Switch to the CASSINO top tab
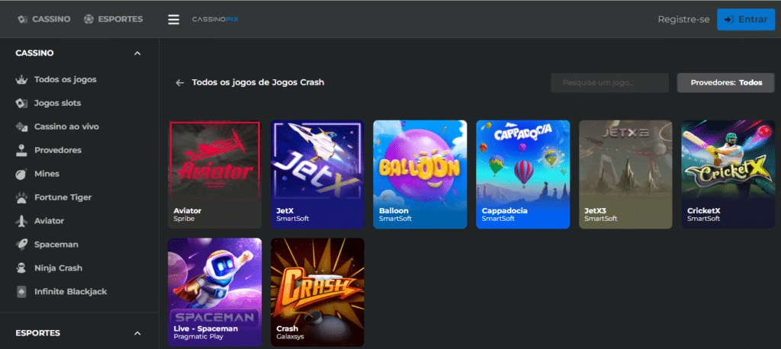 coord(43,19)
